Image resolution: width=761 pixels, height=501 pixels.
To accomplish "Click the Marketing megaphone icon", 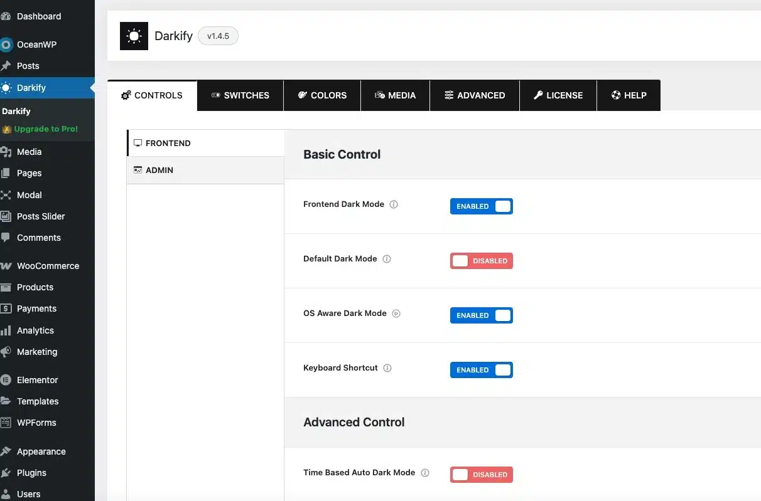I will tap(6, 352).
